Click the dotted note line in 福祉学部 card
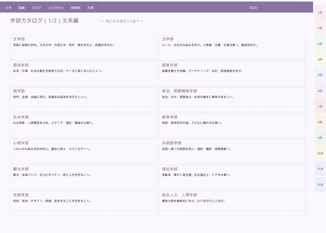The width and height of the screenshot is (326, 233). point(232,185)
